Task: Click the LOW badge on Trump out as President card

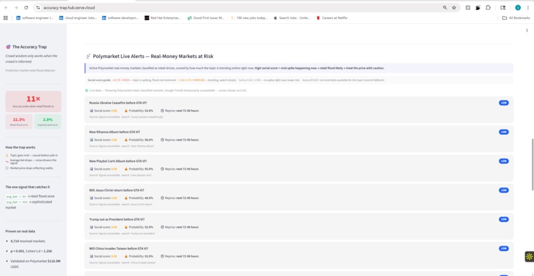Action: [504, 219]
